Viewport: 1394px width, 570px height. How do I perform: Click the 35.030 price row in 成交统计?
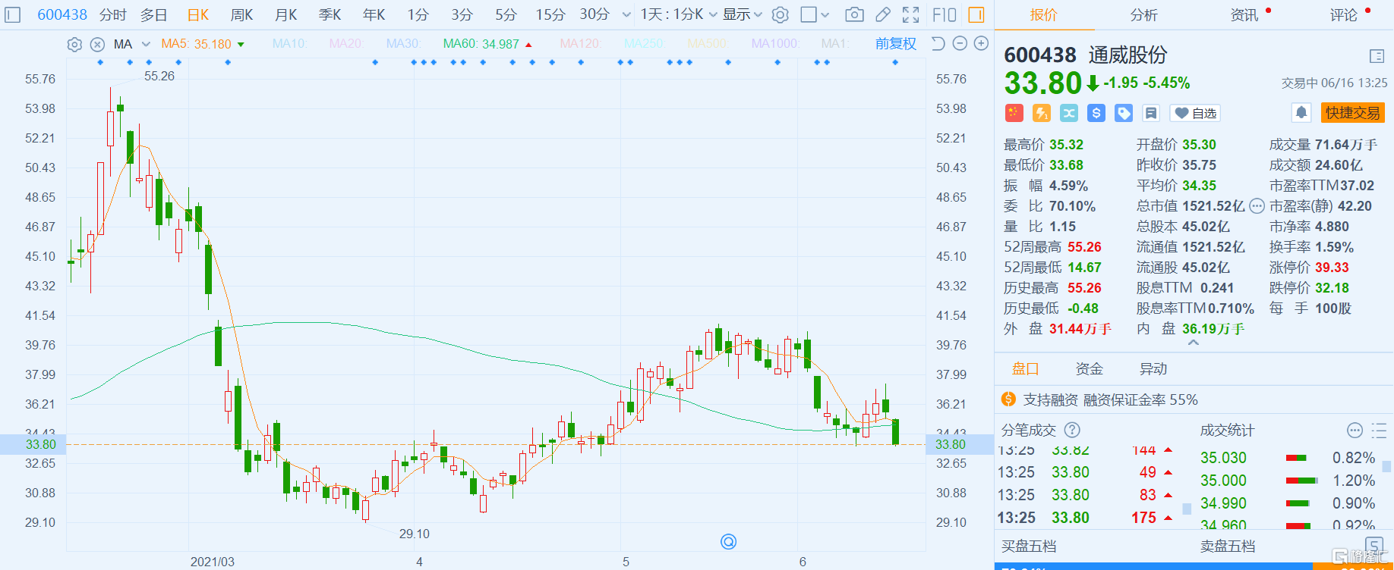[x=1287, y=458]
